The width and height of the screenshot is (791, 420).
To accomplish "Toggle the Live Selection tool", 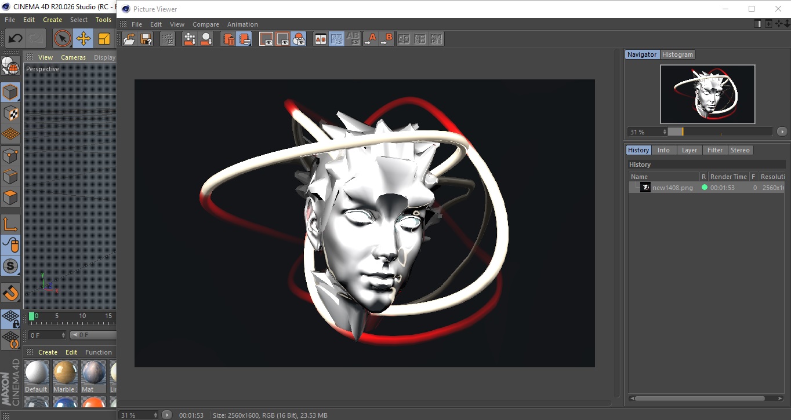I will click(x=62, y=39).
